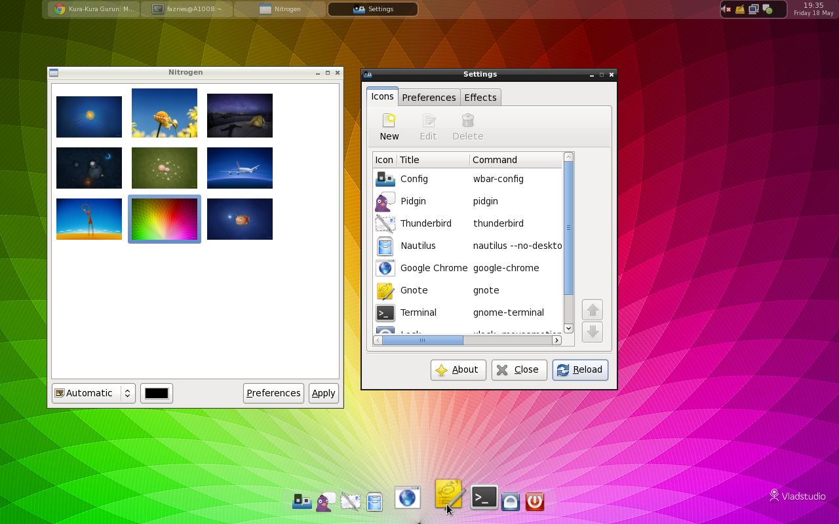Open Google Chrome from the dock

point(408,498)
